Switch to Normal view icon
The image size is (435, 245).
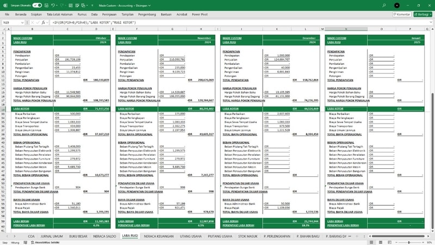point(371,242)
